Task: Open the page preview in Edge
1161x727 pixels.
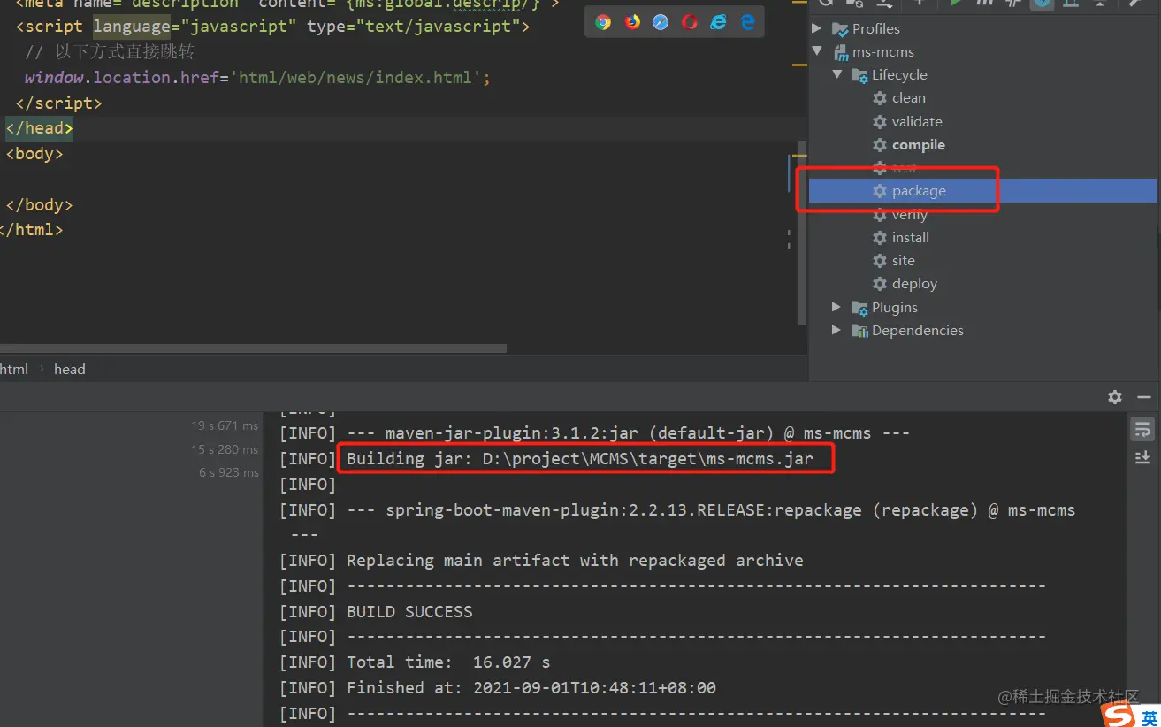Action: coord(747,23)
